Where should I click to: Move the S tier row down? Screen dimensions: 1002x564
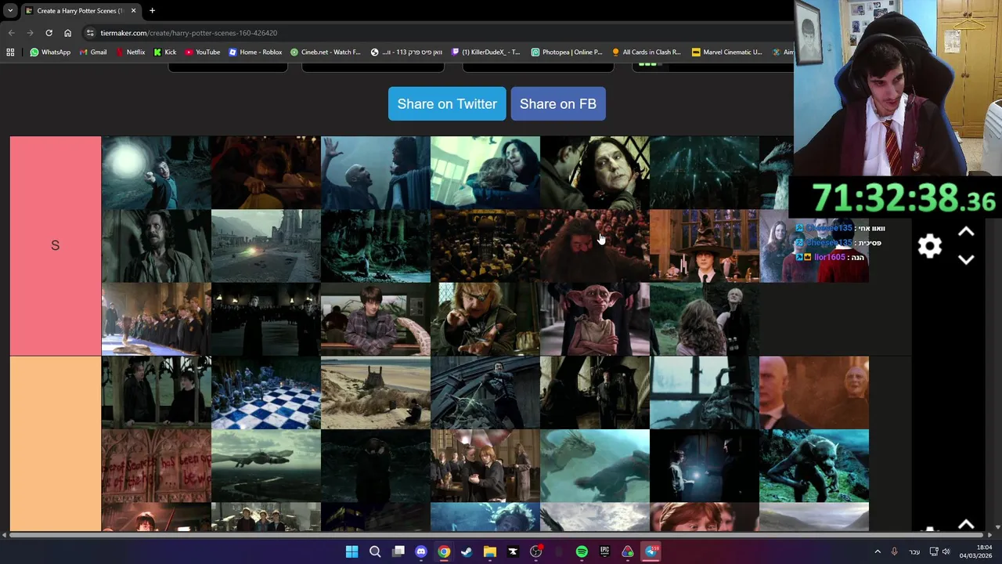(x=966, y=260)
